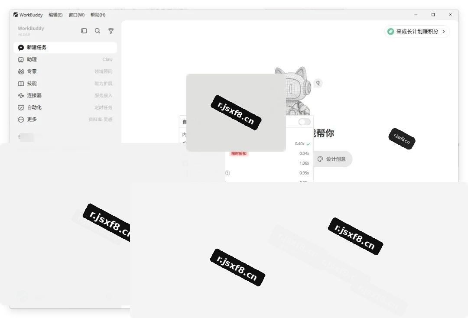Collapse the sidebar with the panel icon
The image size is (468, 318).
pos(84,31)
